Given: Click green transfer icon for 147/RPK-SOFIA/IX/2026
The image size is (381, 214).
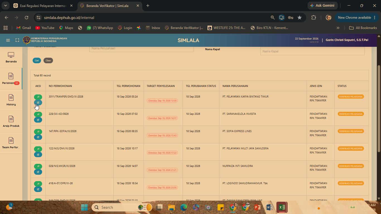Looking at the screenshot, I should pyautogui.click(x=38, y=132).
